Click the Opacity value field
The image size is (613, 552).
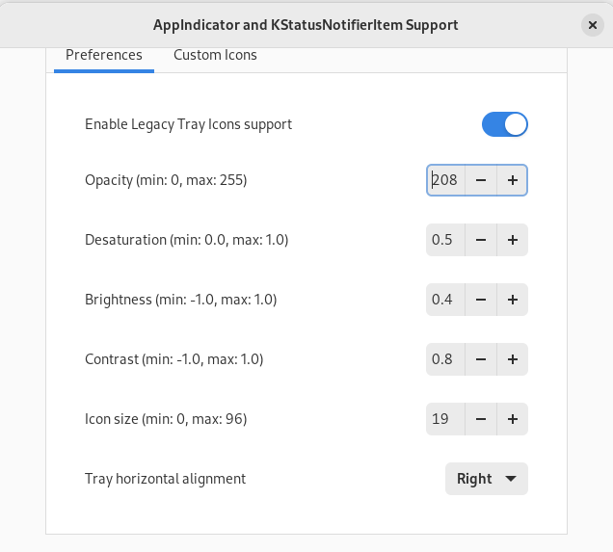(445, 180)
